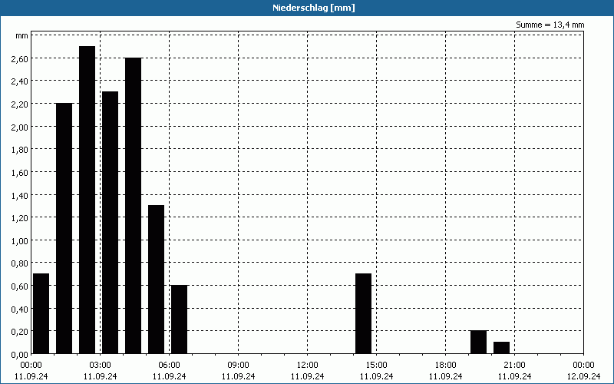
Task: Select the 2,60 mm bar after 04:00
Action: click(x=133, y=206)
